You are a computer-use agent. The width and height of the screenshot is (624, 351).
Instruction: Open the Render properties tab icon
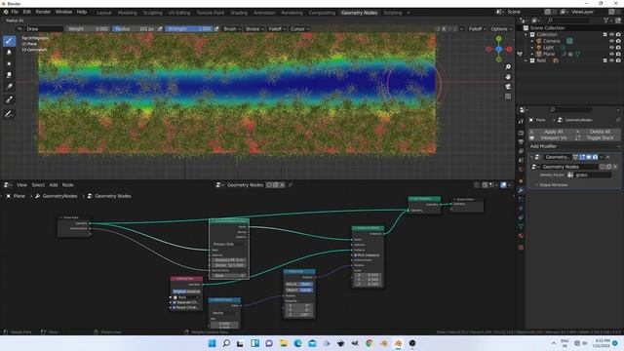point(521,133)
